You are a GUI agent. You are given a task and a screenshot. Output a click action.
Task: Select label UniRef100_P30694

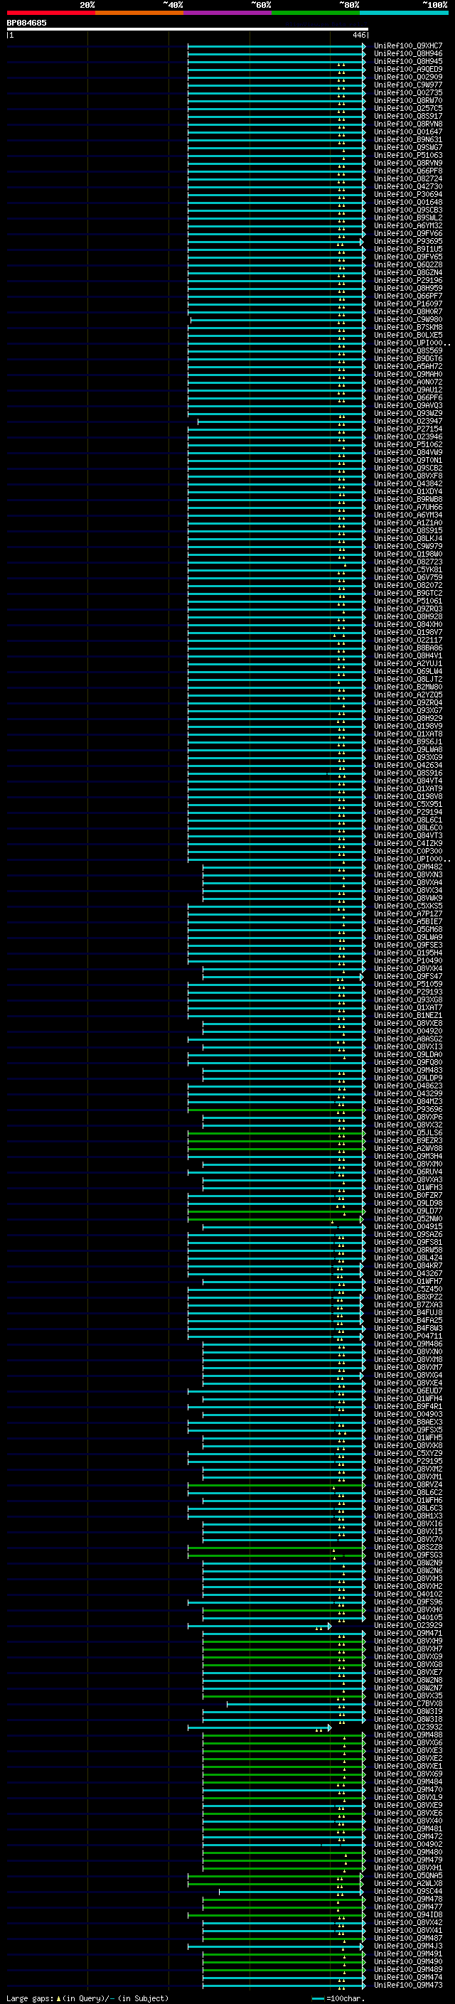[407, 195]
